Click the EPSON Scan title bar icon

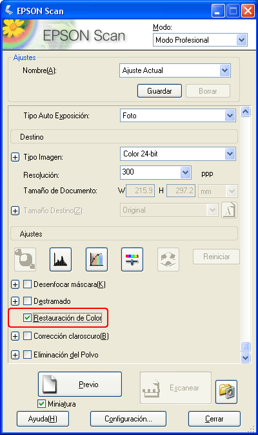(x=8, y=10)
